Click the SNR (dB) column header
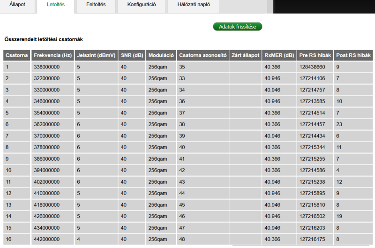This screenshot has height=248, width=375. (132, 55)
